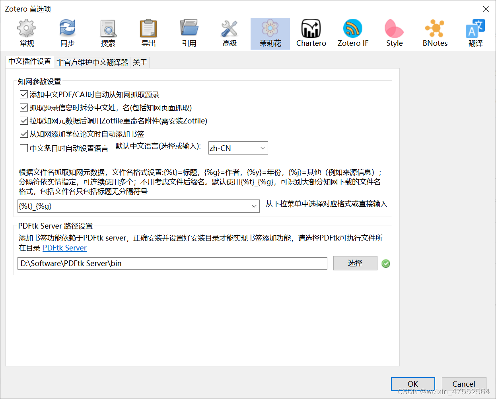Close the Zotero 首选项 window
Viewport: 496px width, 399px height.
click(x=486, y=9)
